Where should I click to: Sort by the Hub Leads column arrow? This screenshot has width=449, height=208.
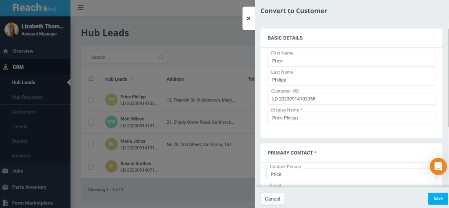[132, 79]
